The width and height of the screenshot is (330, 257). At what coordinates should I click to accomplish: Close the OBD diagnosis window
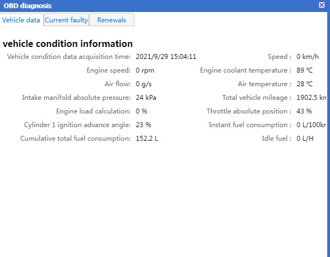(x=321, y=5)
